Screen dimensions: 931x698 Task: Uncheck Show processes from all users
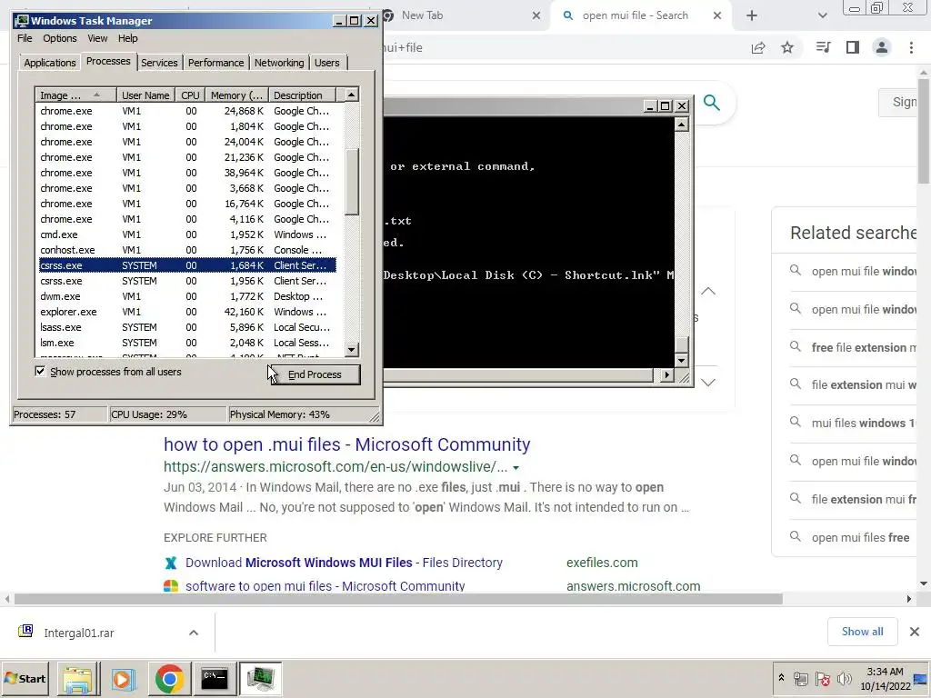40,372
